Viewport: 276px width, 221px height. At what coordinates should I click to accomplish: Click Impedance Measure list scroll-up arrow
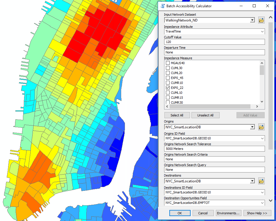pyautogui.click(x=262, y=63)
